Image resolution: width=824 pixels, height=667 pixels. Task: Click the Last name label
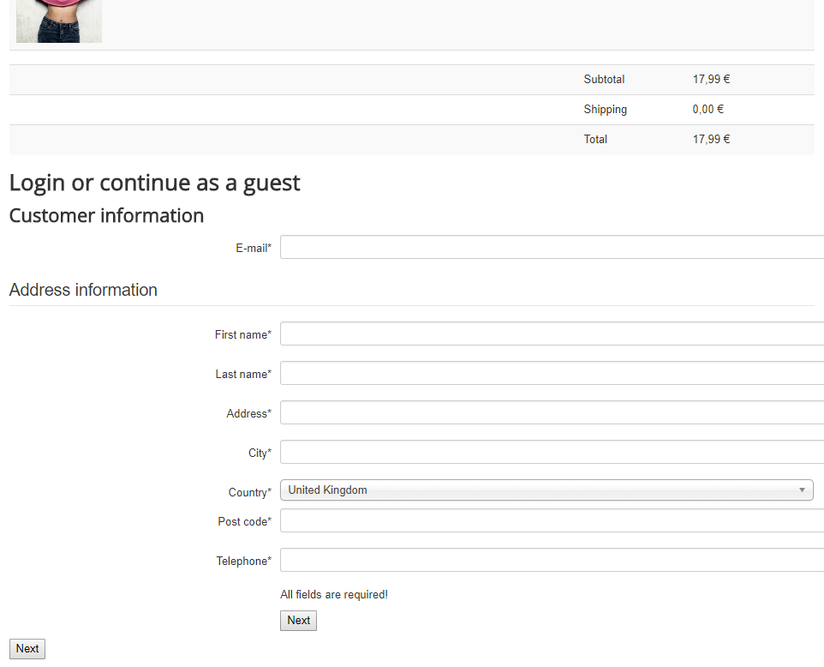click(242, 375)
